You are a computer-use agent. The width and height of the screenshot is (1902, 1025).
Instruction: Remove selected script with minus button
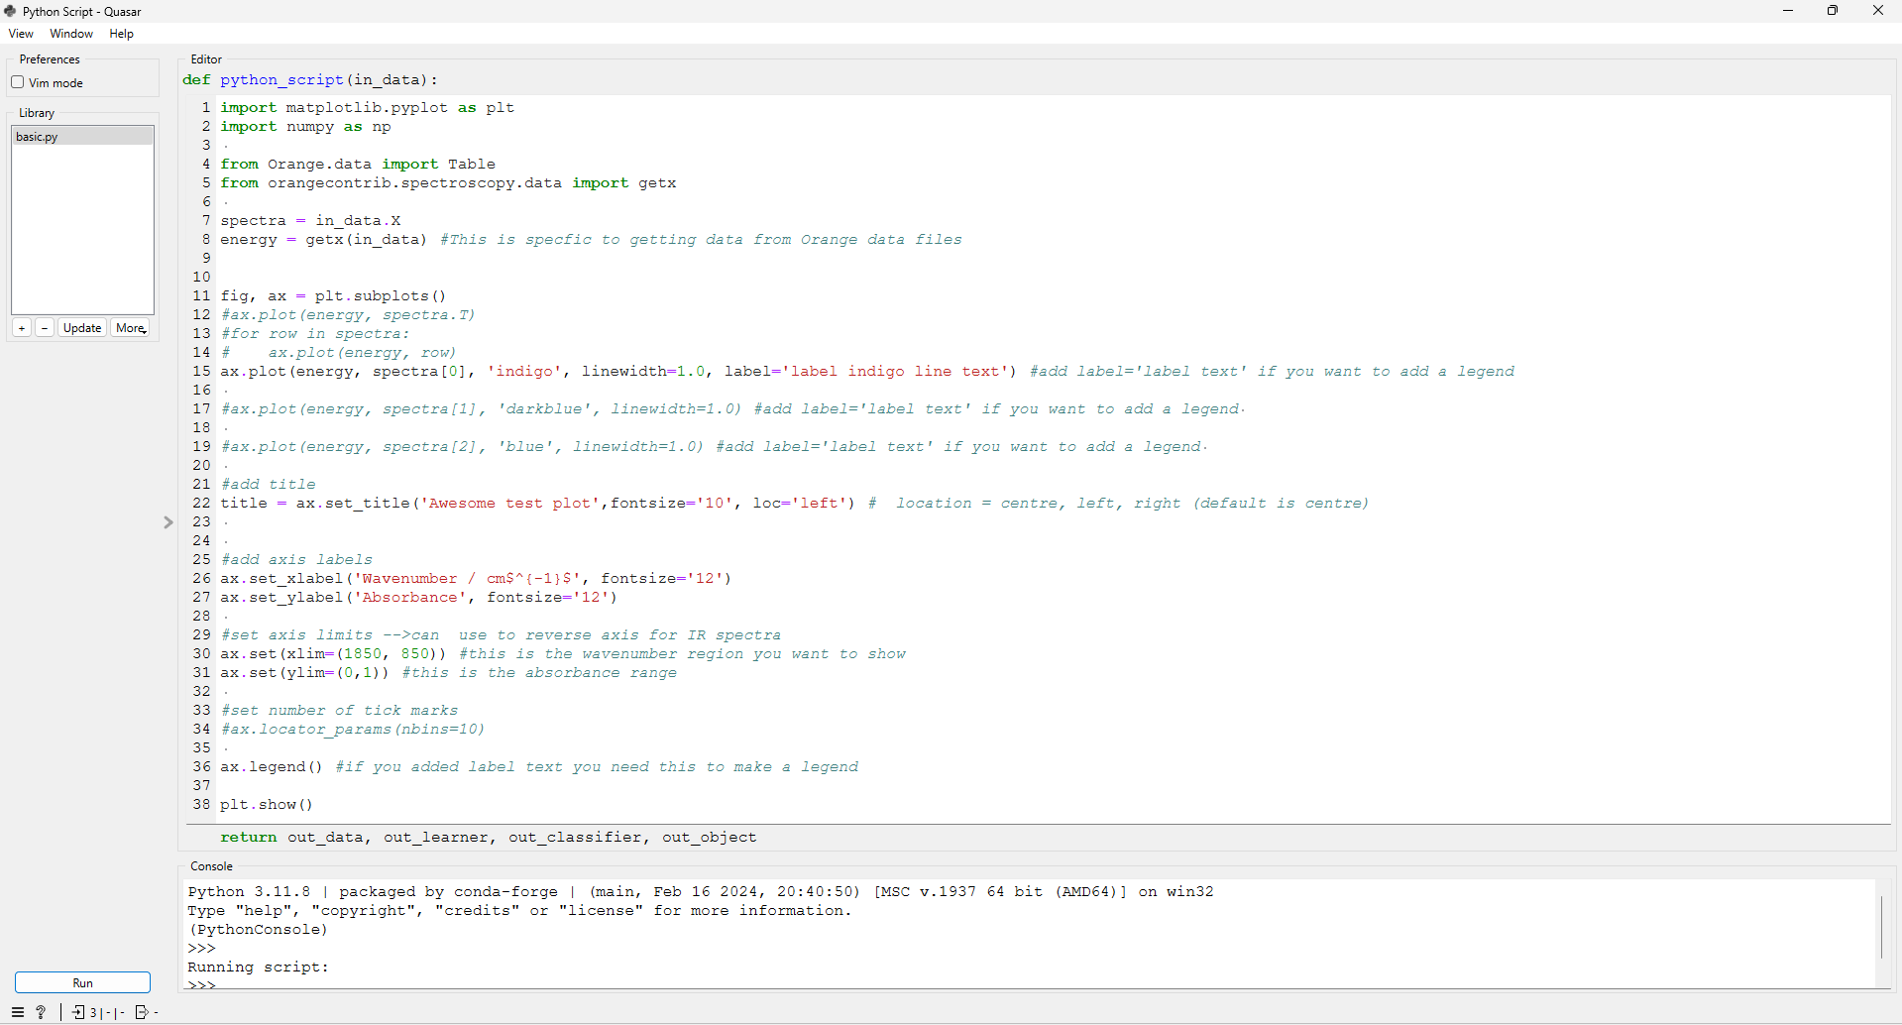pyautogui.click(x=45, y=328)
